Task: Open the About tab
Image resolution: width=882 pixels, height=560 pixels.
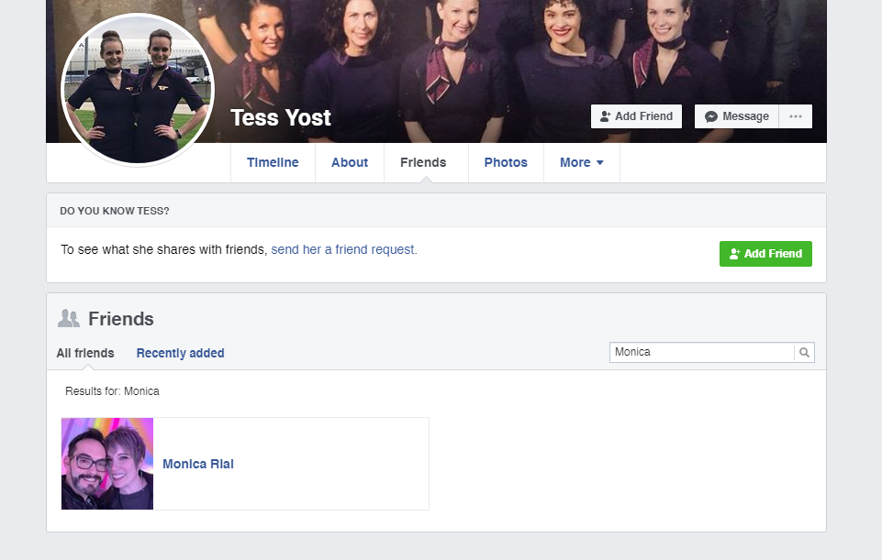Action: pyautogui.click(x=350, y=162)
